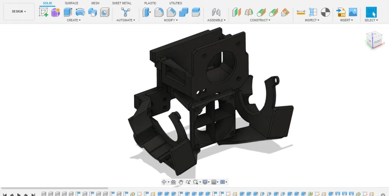389x196 pixels.
Task: Click the timeline horizontal scrollbar
Action: click(x=55, y=188)
